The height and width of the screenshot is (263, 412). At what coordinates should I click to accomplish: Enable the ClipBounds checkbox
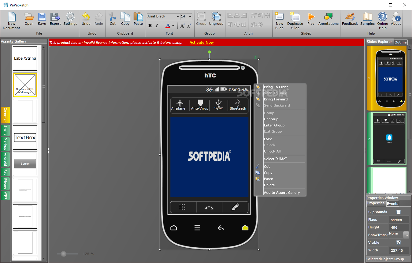[399, 212]
